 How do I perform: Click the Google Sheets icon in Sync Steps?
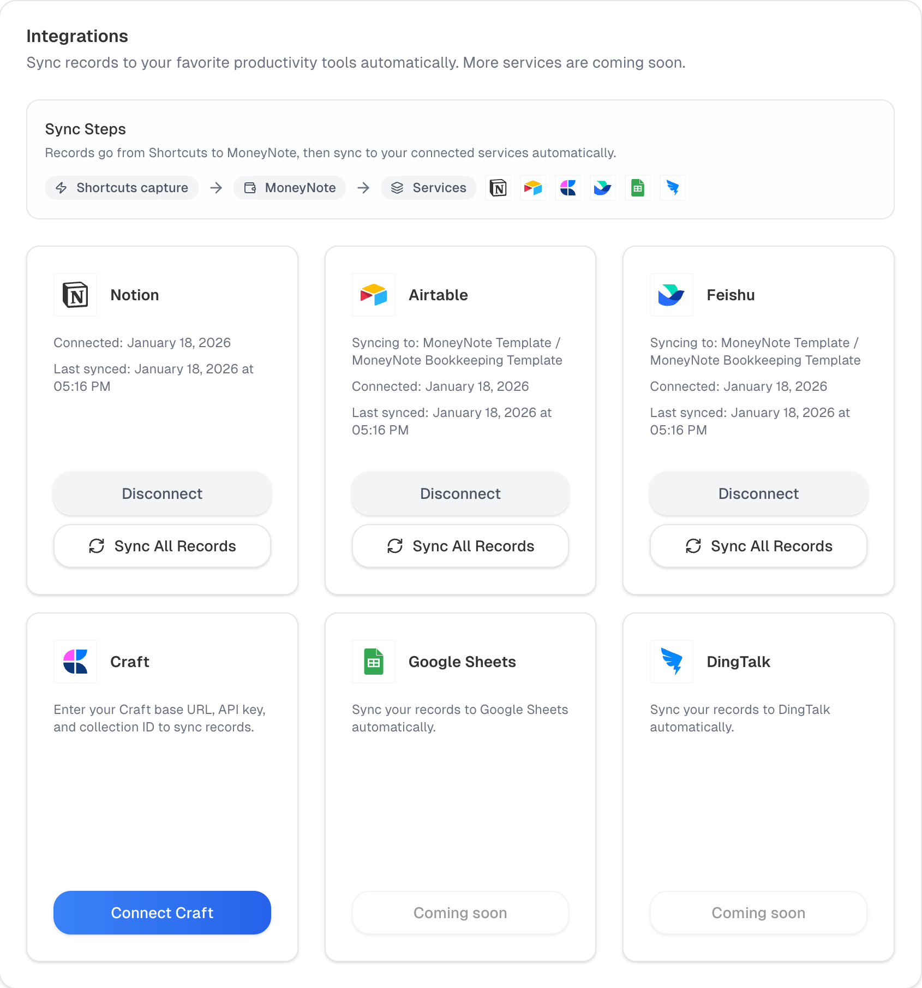(x=638, y=188)
